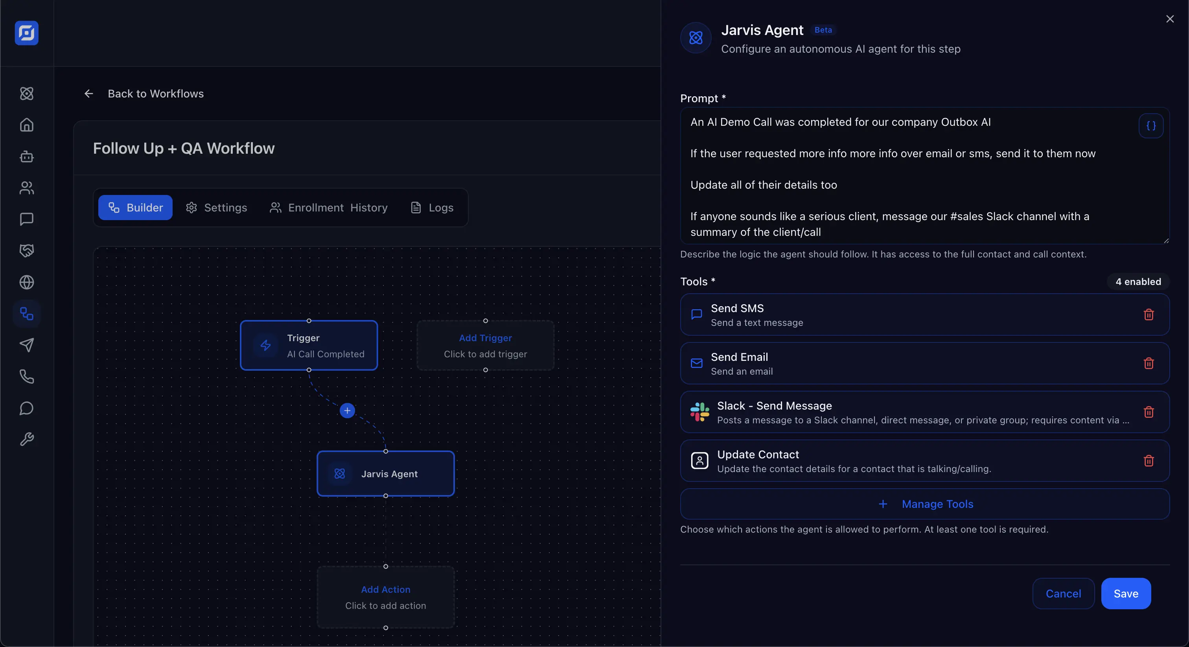
Task: Click the Cancel button
Action: tap(1063, 594)
